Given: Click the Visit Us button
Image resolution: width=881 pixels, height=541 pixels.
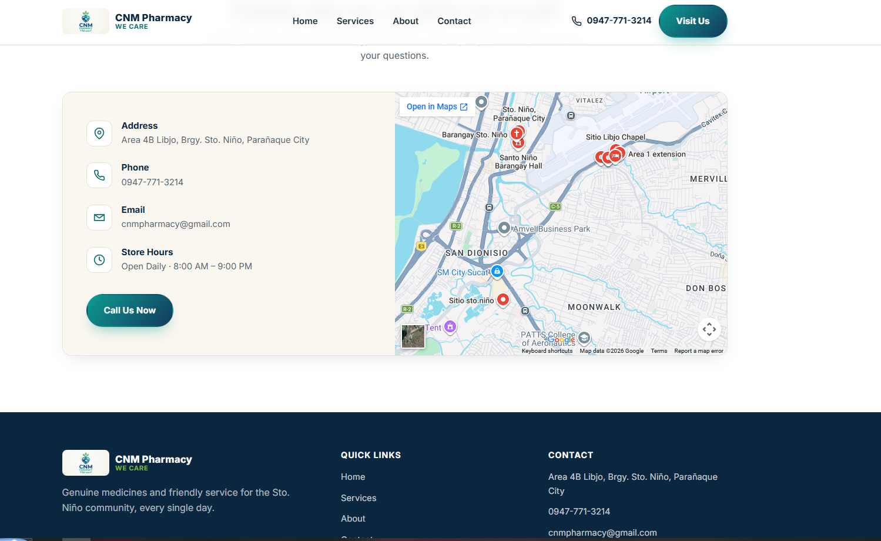Looking at the screenshot, I should 693,21.
